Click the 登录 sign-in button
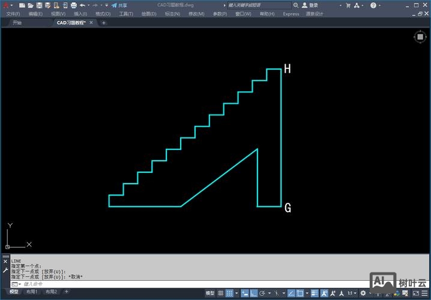Screen dimensions: 431x300 313,5
